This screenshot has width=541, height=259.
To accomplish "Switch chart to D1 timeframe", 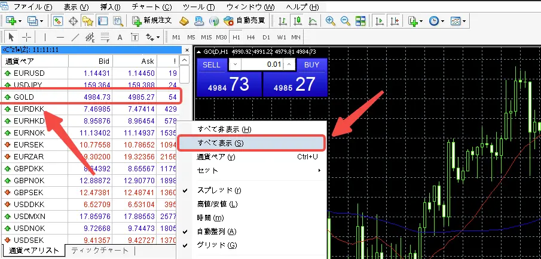I will 266,37.
